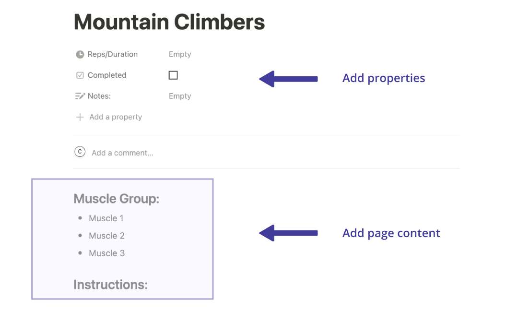Click the checkbox icon next to Completed label

[x=80, y=75]
